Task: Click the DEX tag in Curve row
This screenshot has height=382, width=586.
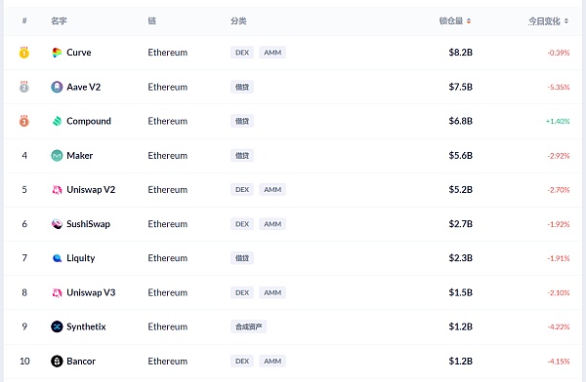Action: (242, 53)
